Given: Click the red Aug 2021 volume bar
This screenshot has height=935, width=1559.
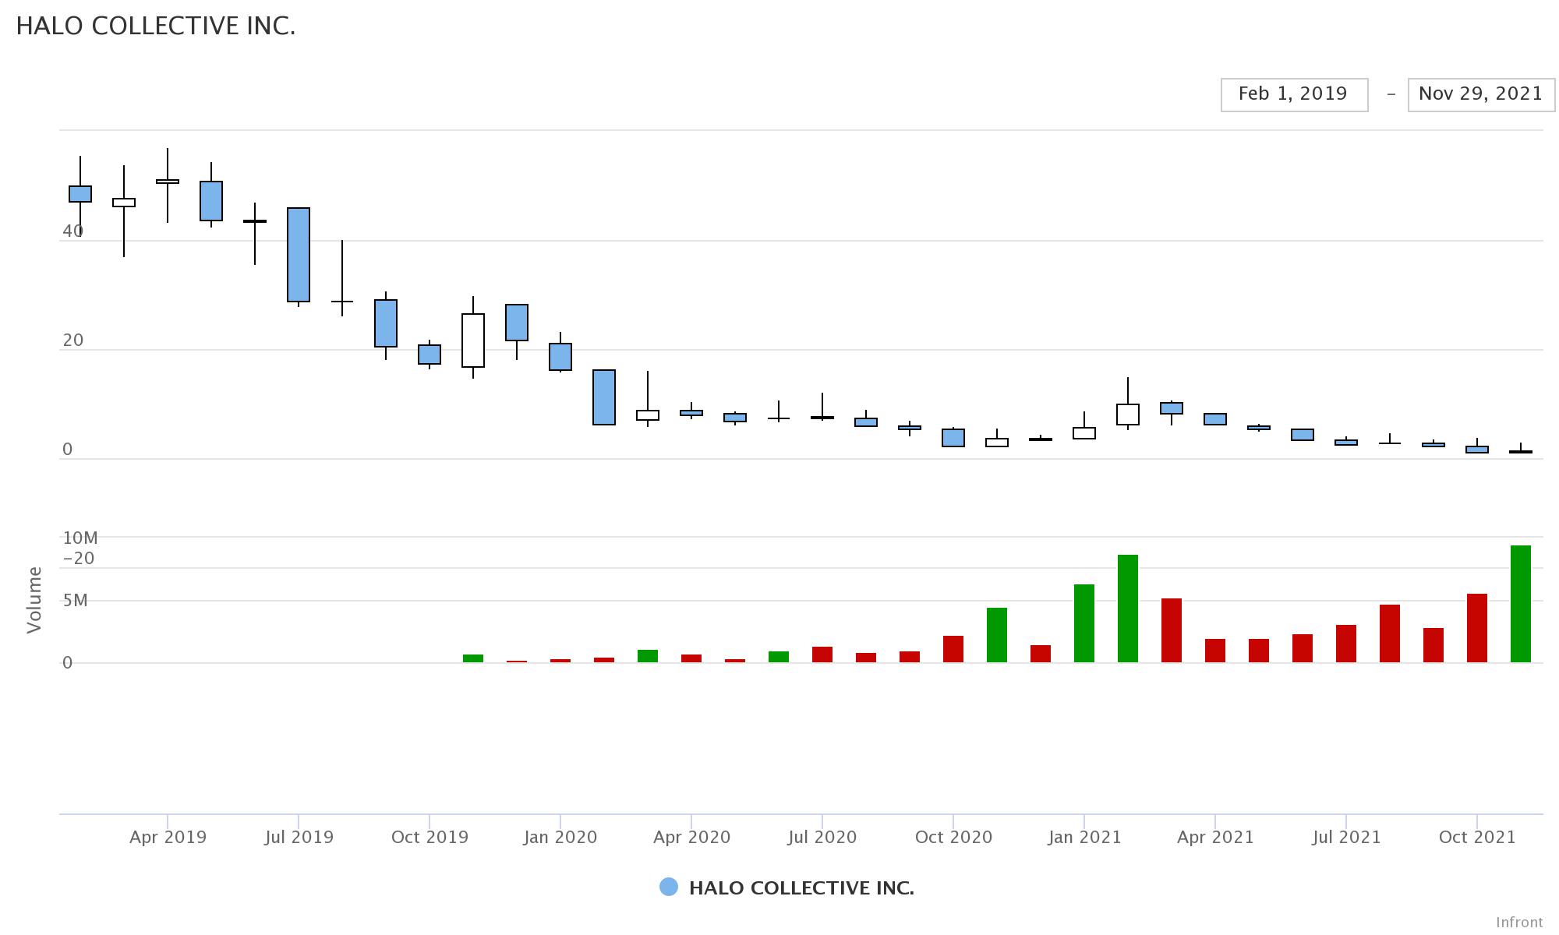Looking at the screenshot, I should 1390,633.
